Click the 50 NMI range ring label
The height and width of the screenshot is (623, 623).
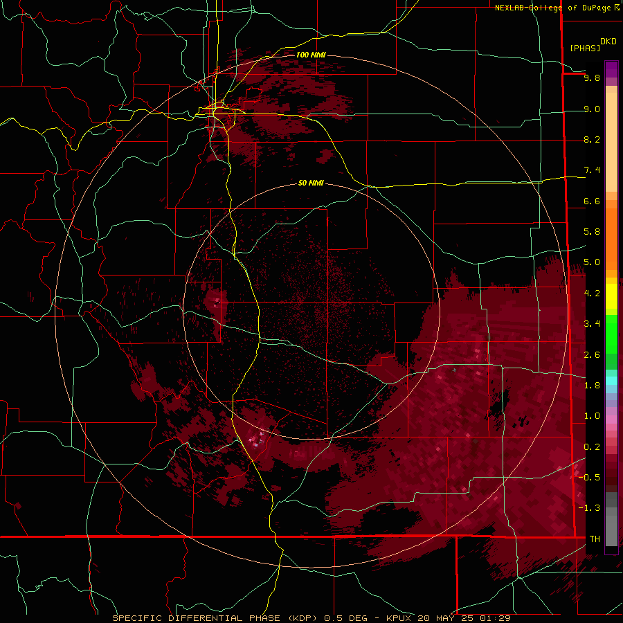(x=311, y=183)
